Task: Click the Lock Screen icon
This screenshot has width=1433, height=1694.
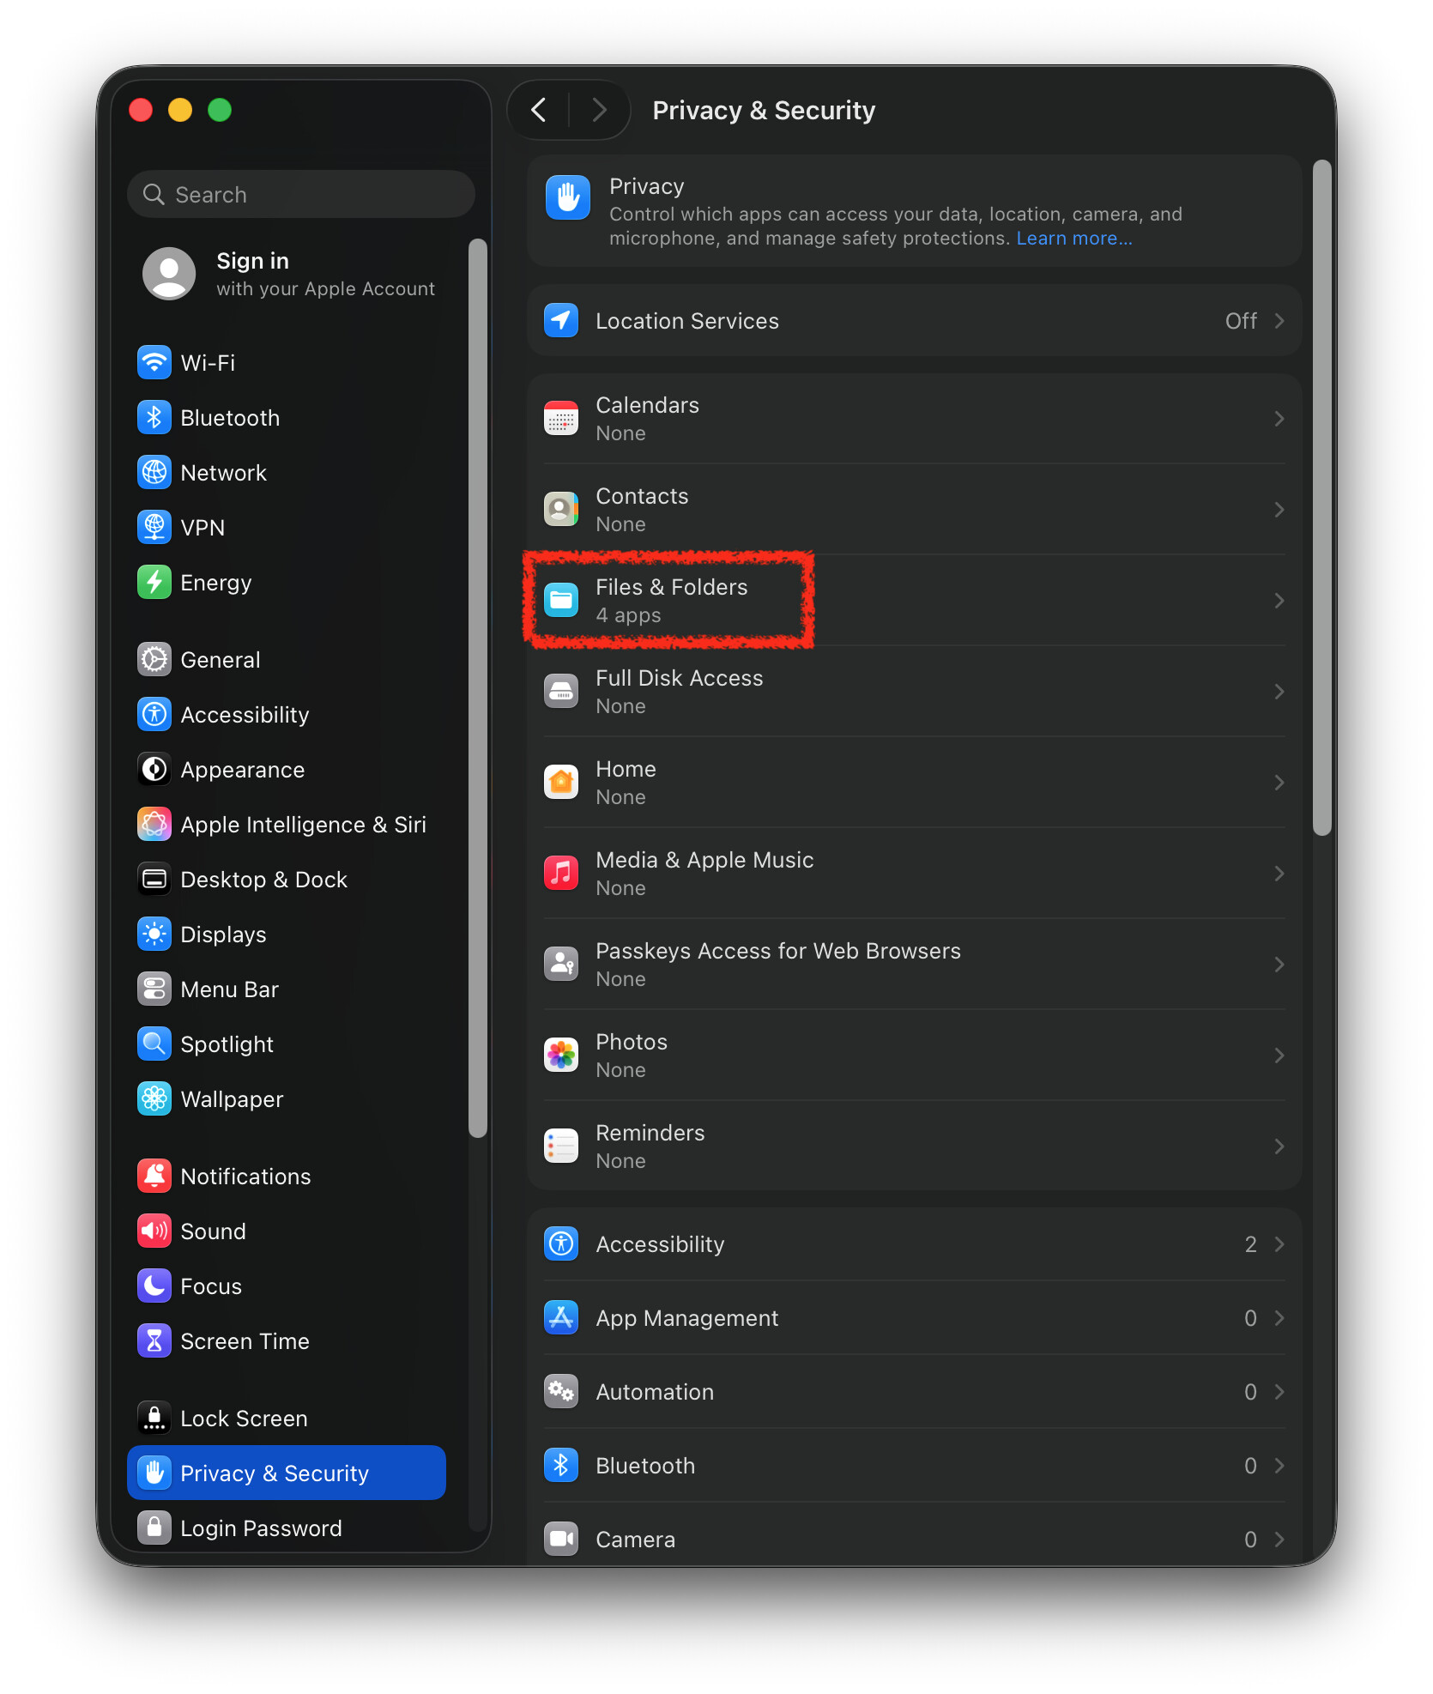Action: [154, 1418]
